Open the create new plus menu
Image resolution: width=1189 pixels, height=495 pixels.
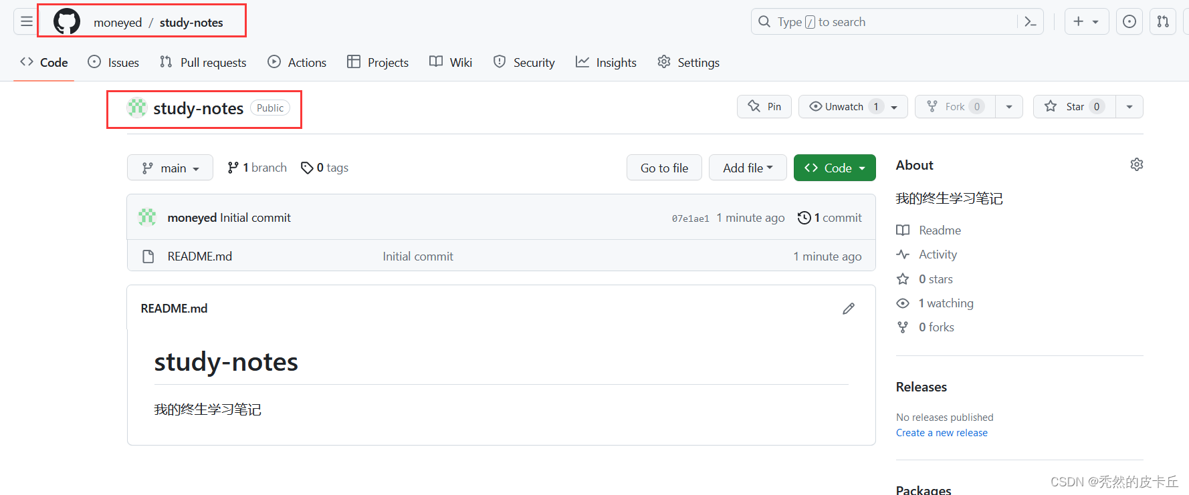tap(1087, 21)
